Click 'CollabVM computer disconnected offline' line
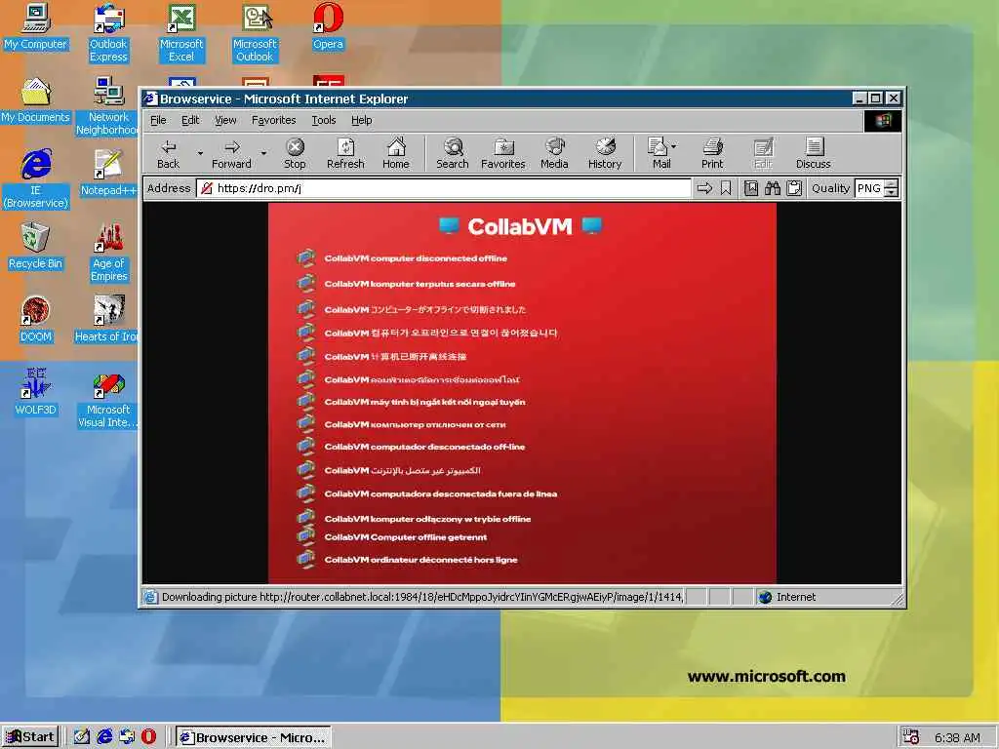 point(416,257)
